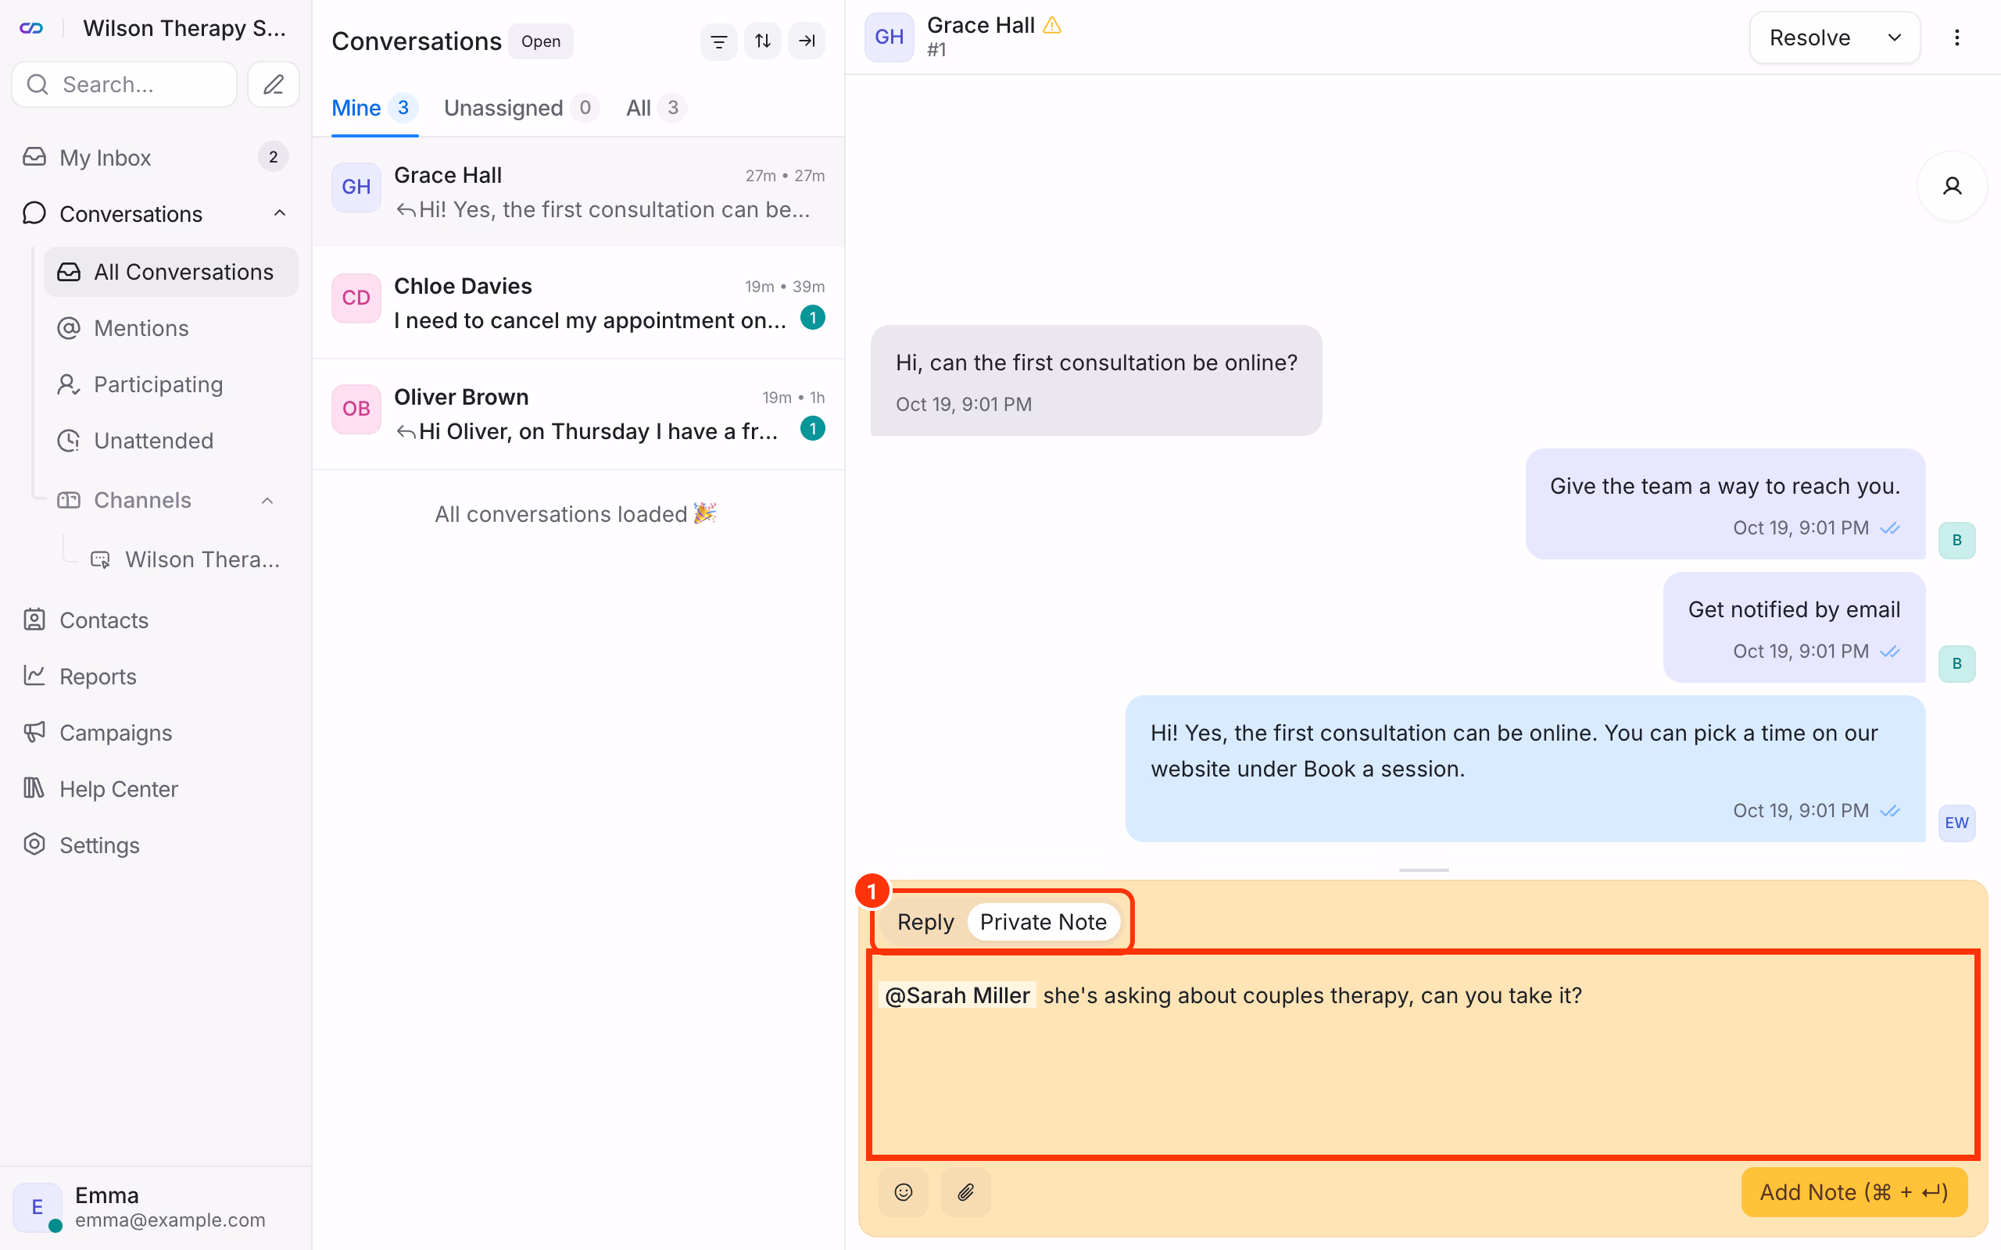Open Settings in sidebar
The height and width of the screenshot is (1250, 2001).
[156, 845]
